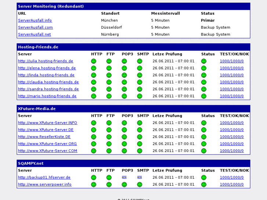The width and height of the screenshot is (267, 200).
Task: Click SMTP smiley for mario.hosting-friends.de
Action: tap(140, 96)
